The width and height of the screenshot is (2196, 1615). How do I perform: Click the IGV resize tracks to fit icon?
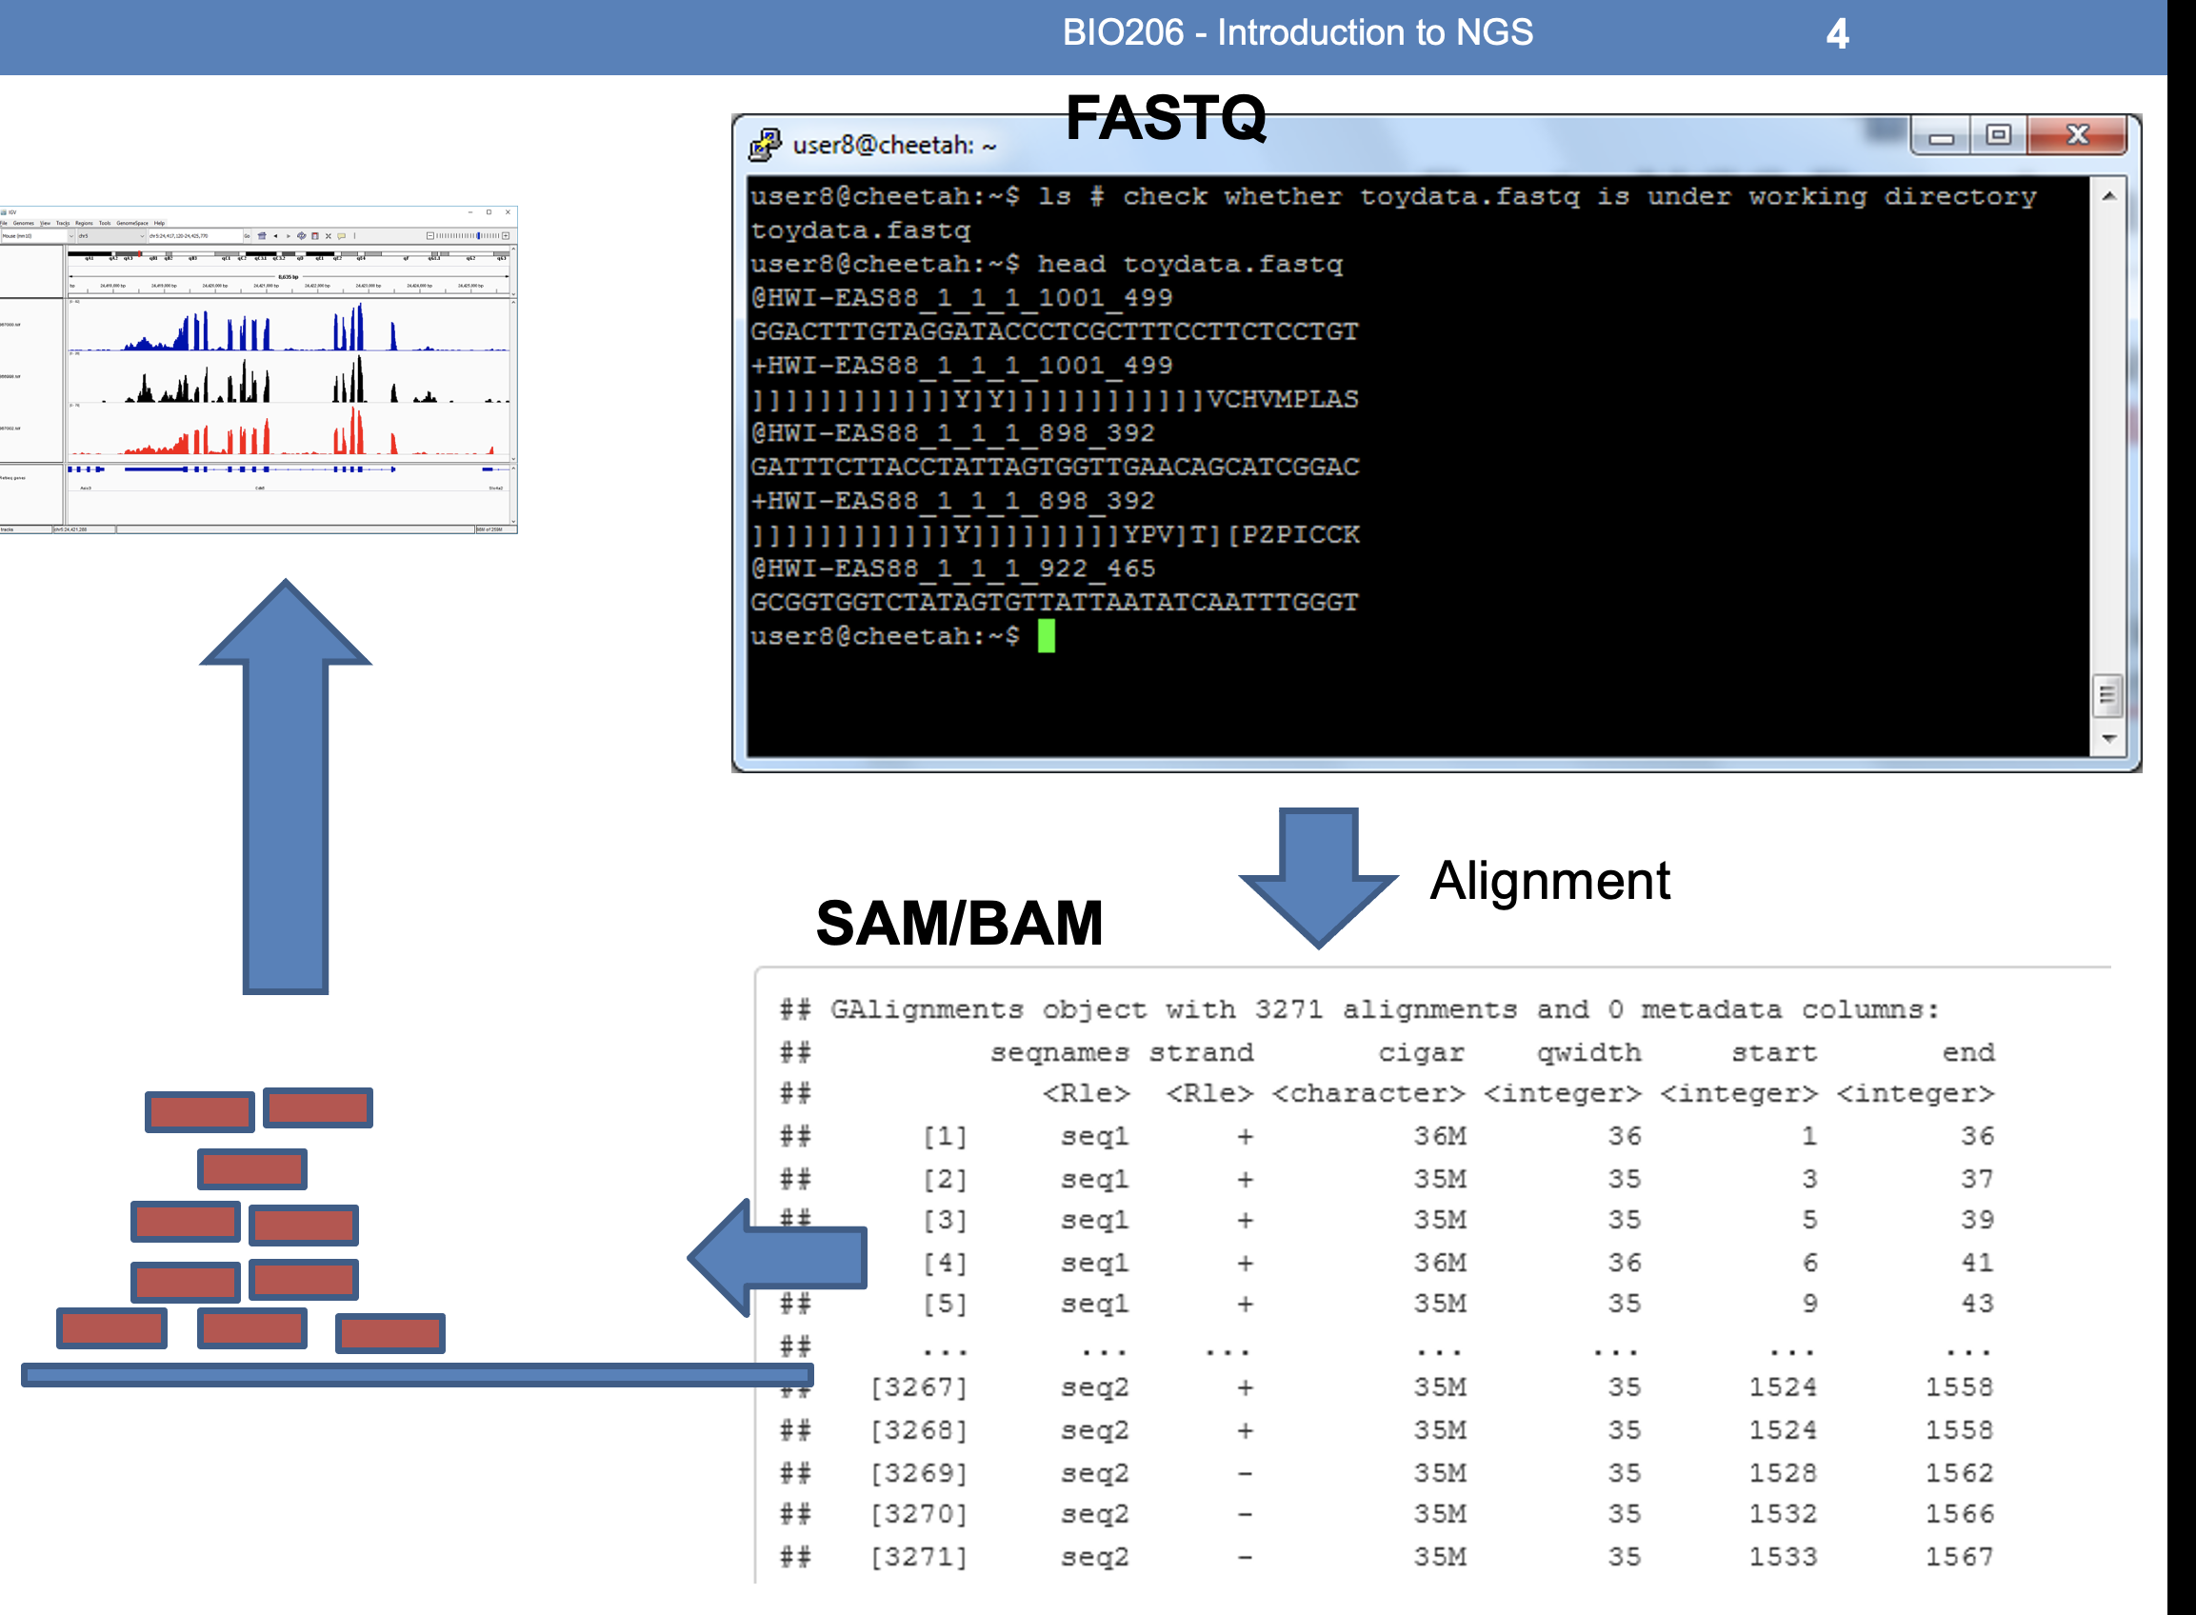click(329, 235)
